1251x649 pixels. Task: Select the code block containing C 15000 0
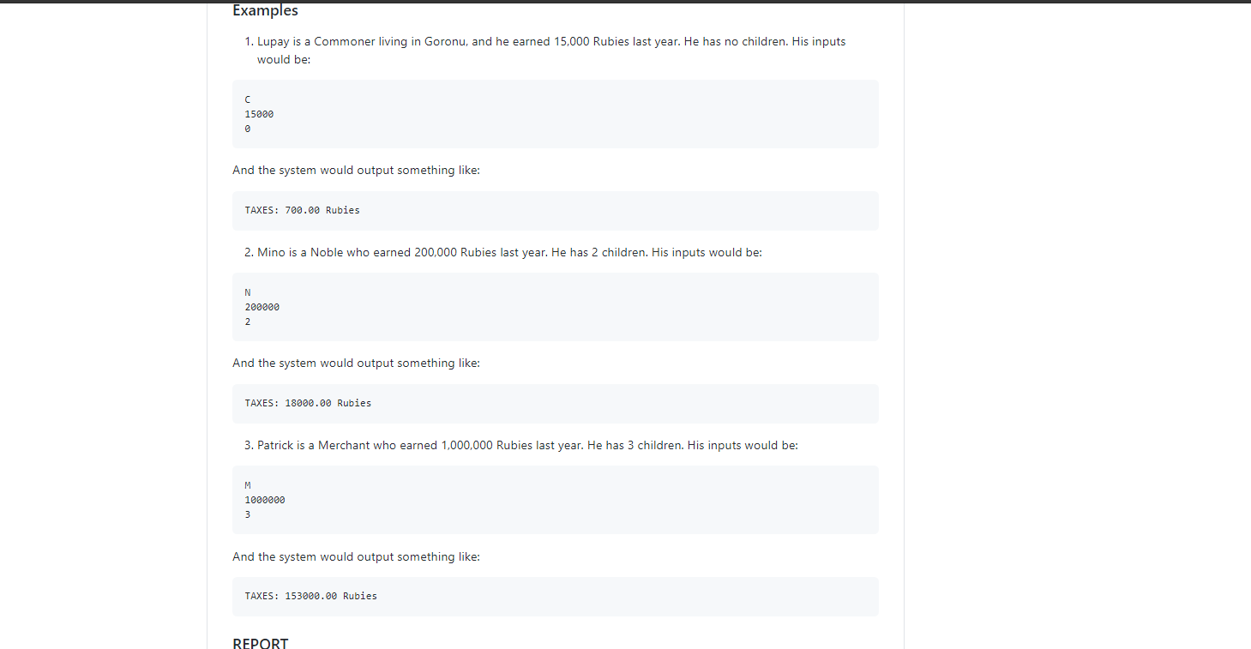pyautogui.click(x=555, y=113)
